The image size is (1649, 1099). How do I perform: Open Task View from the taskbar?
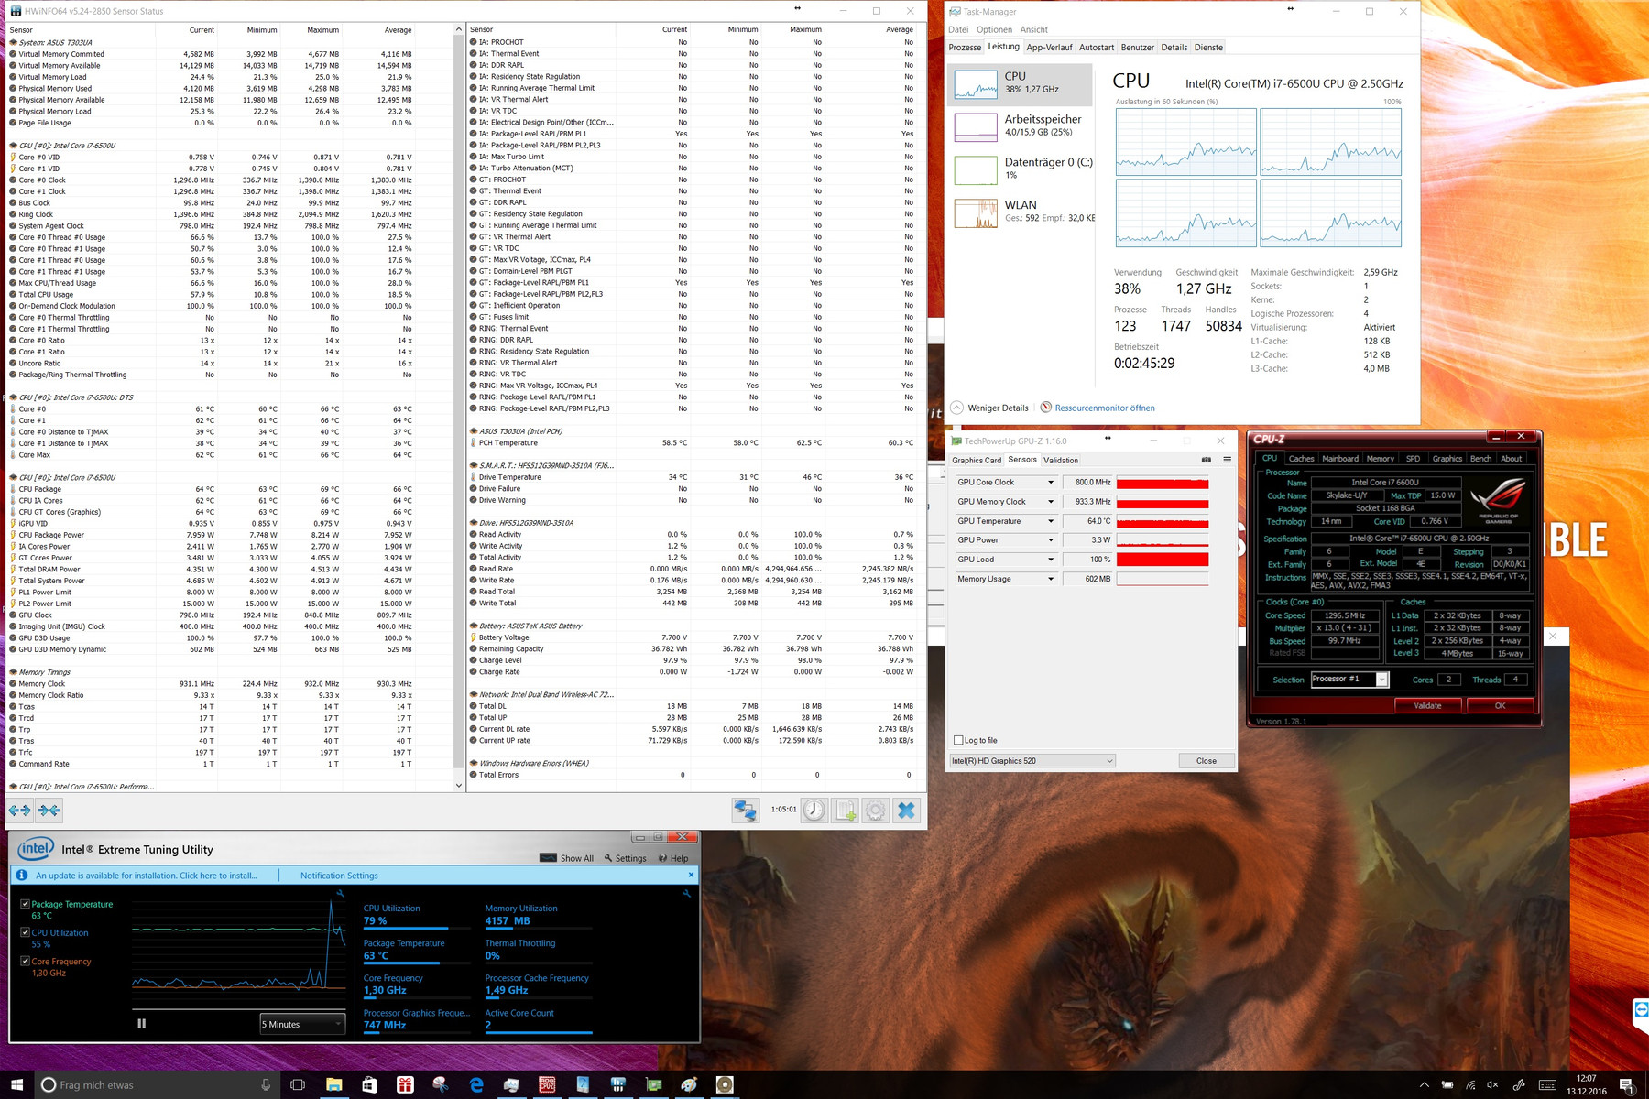(x=298, y=1084)
